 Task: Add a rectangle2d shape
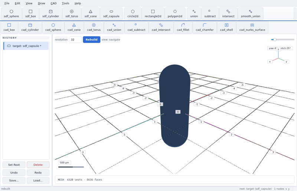(153, 14)
